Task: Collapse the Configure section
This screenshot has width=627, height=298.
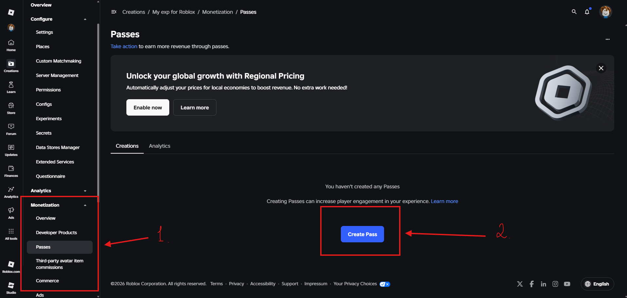Action: point(85,19)
